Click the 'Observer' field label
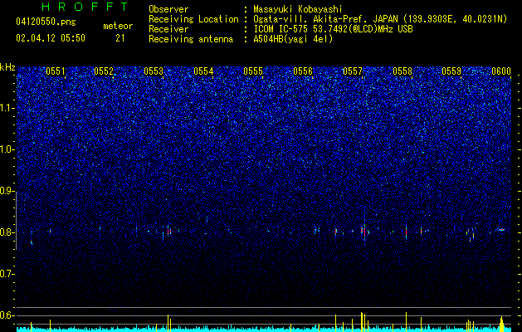This screenshot has width=522, height=332. pyautogui.click(x=168, y=9)
